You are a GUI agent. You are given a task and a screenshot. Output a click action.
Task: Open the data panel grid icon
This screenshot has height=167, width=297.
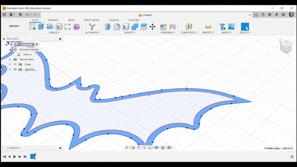coord(4,14)
